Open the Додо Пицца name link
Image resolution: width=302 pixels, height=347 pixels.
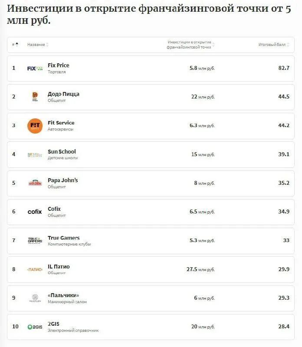click(63, 94)
